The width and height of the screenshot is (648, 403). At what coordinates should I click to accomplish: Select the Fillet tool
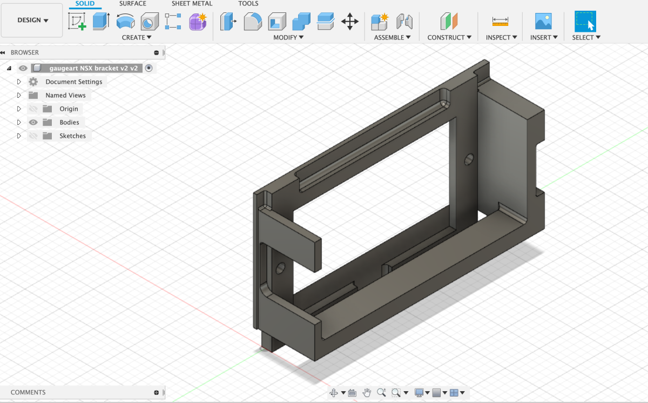click(252, 22)
